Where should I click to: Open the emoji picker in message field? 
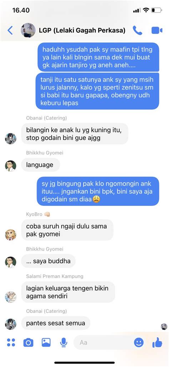click(139, 343)
